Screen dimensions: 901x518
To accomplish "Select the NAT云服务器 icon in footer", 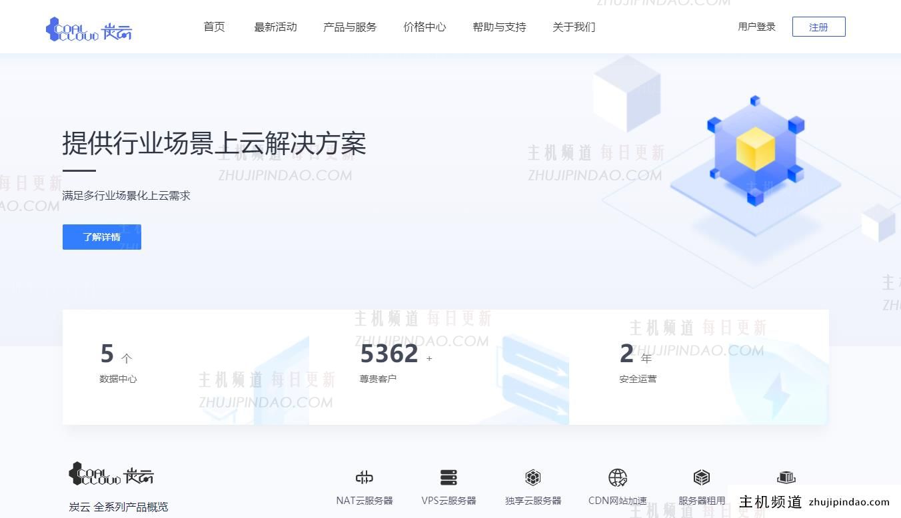I will point(364,477).
